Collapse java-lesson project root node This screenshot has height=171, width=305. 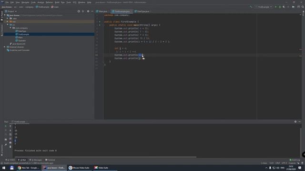coord(5,15)
